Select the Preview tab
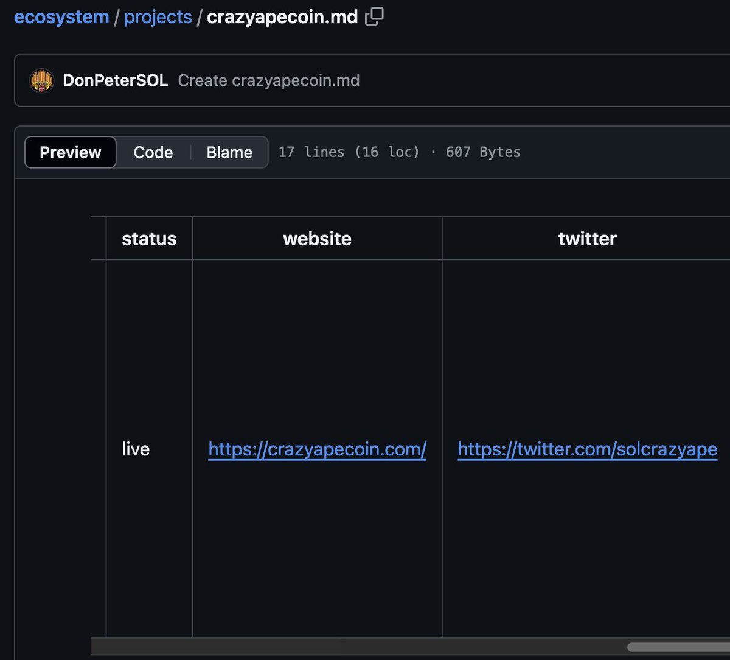This screenshot has height=660, width=730. pos(70,152)
